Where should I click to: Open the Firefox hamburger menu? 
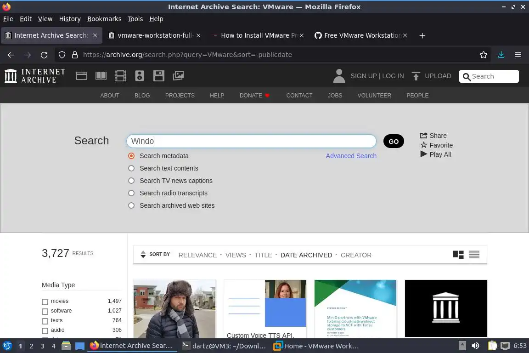point(518,55)
